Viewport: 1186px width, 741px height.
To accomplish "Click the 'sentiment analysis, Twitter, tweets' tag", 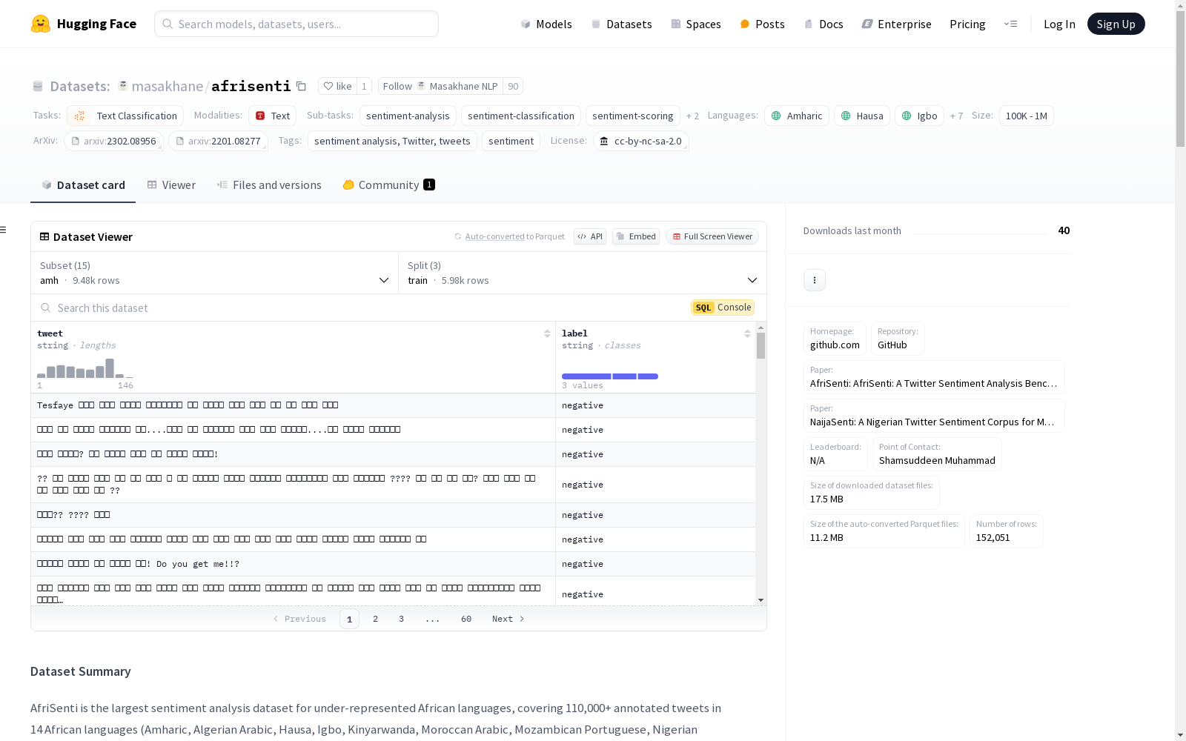I will (x=392, y=141).
